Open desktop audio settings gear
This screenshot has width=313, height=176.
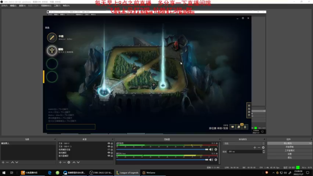pyautogui.click(x=216, y=149)
